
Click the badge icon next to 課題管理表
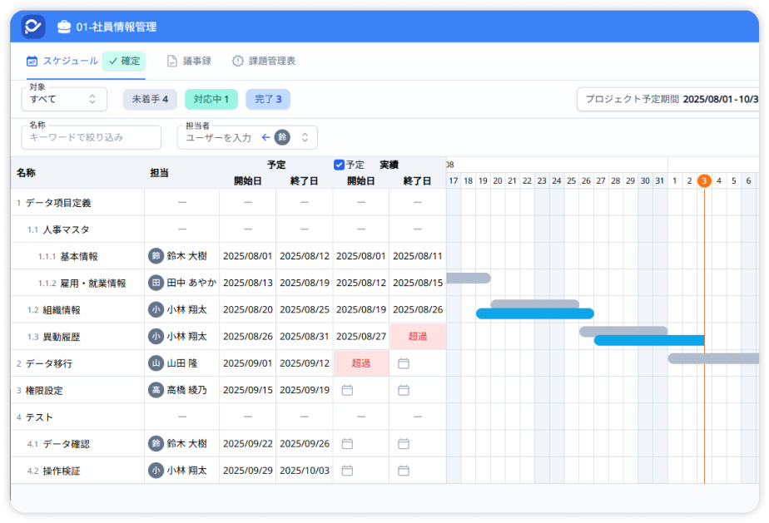click(x=236, y=61)
